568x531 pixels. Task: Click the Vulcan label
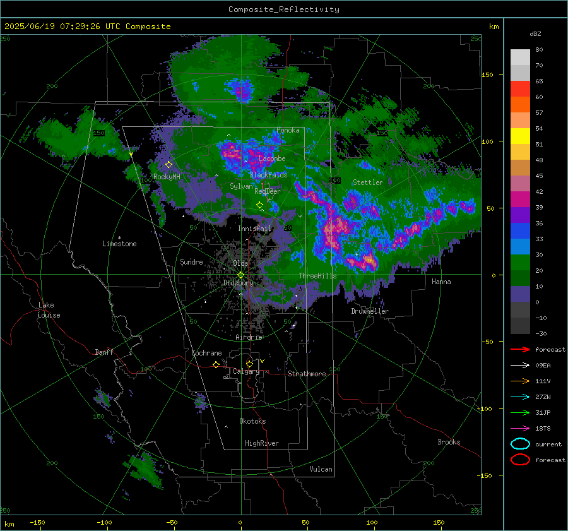pyautogui.click(x=321, y=469)
